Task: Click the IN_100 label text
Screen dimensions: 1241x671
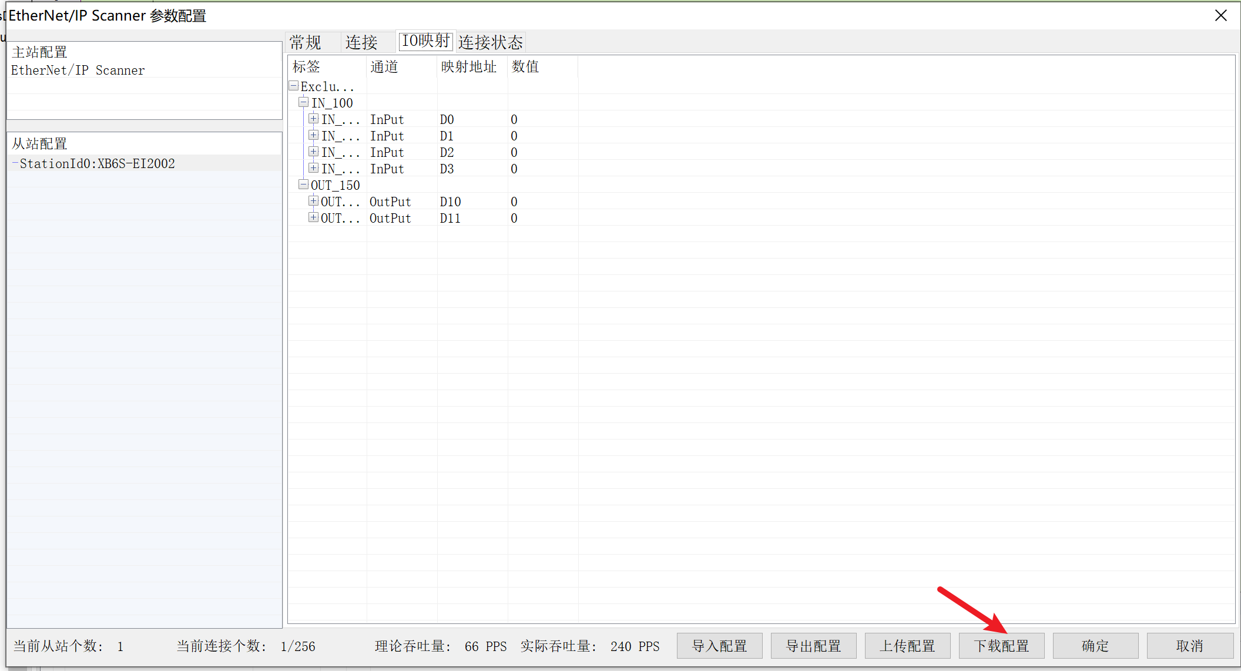Action: [332, 103]
